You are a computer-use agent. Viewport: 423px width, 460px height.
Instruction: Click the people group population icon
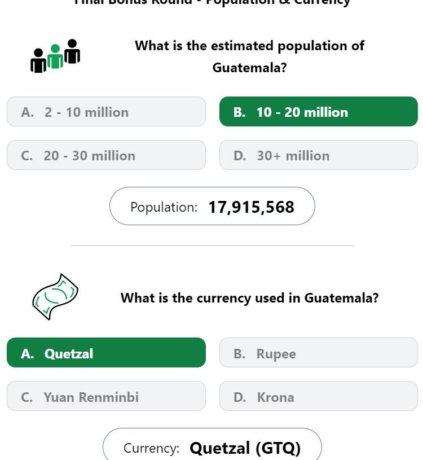pos(55,56)
